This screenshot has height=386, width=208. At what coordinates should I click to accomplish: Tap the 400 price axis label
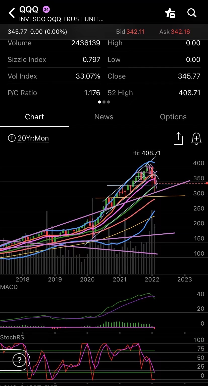pos(198,163)
